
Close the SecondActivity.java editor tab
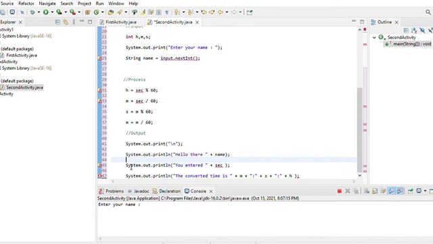pos(197,22)
